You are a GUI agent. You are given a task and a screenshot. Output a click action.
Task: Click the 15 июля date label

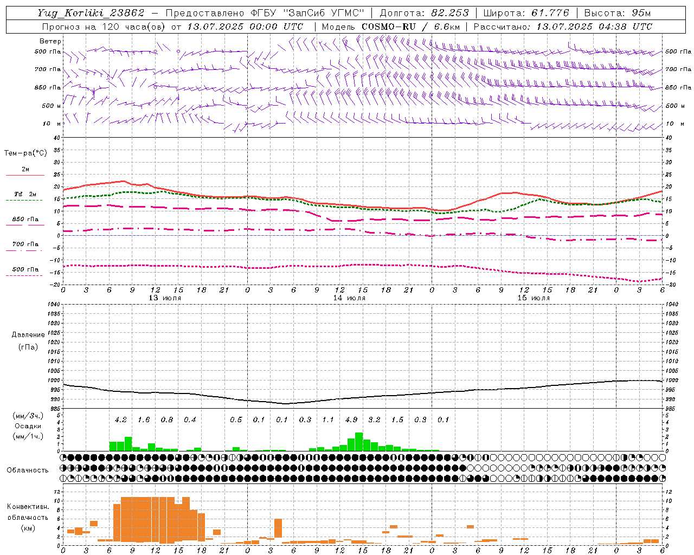click(x=534, y=298)
